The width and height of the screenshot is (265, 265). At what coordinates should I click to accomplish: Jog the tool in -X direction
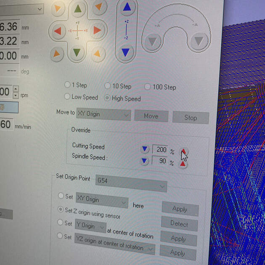(58, 31)
